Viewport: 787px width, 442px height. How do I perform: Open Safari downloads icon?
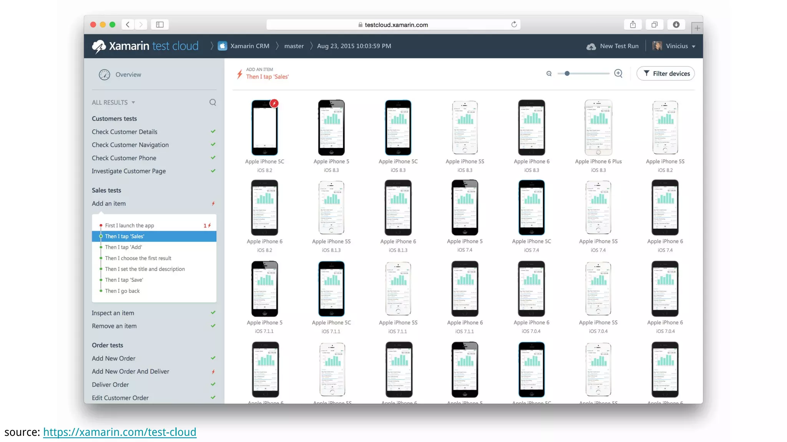(x=676, y=25)
